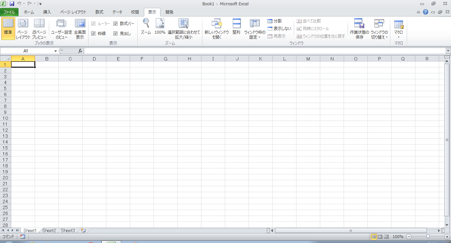Open the Name Box dropdown arrow
This screenshot has width=451, height=243.
[55, 51]
